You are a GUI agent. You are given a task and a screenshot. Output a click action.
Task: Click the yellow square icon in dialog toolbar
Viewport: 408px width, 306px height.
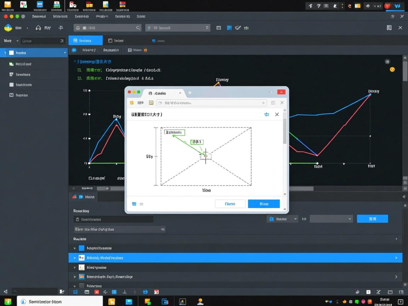(132, 103)
